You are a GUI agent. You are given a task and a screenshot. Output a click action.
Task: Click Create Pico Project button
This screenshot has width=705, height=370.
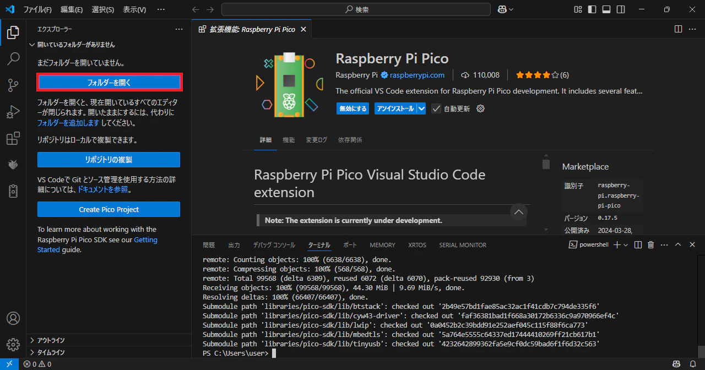[109, 209]
